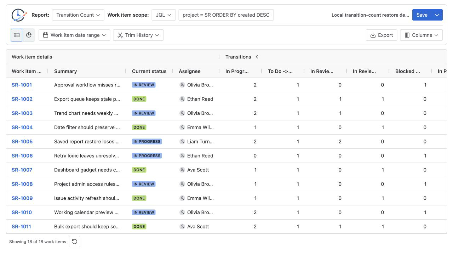Viewport: 453px width, 255px height.
Task: Open work item SR-1011
Action: click(21, 226)
